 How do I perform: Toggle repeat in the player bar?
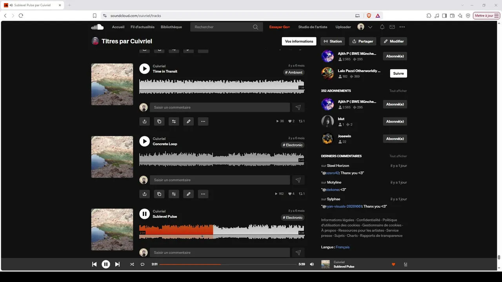(142, 264)
